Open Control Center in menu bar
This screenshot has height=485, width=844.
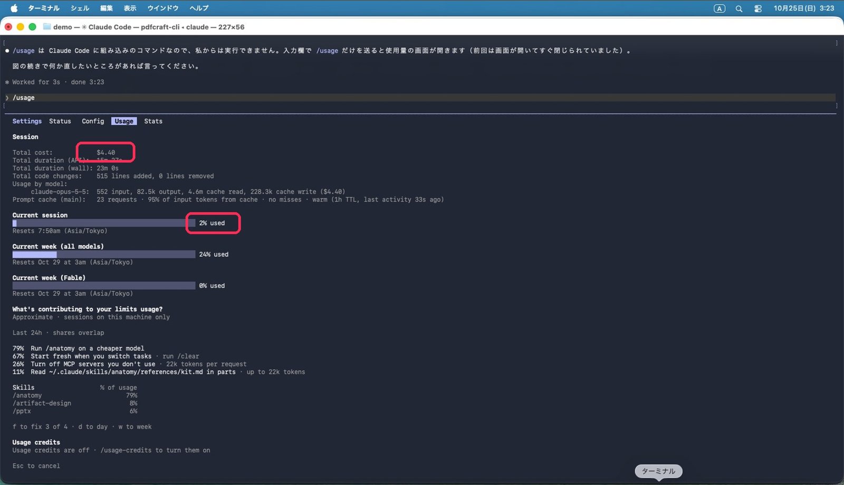tap(758, 8)
